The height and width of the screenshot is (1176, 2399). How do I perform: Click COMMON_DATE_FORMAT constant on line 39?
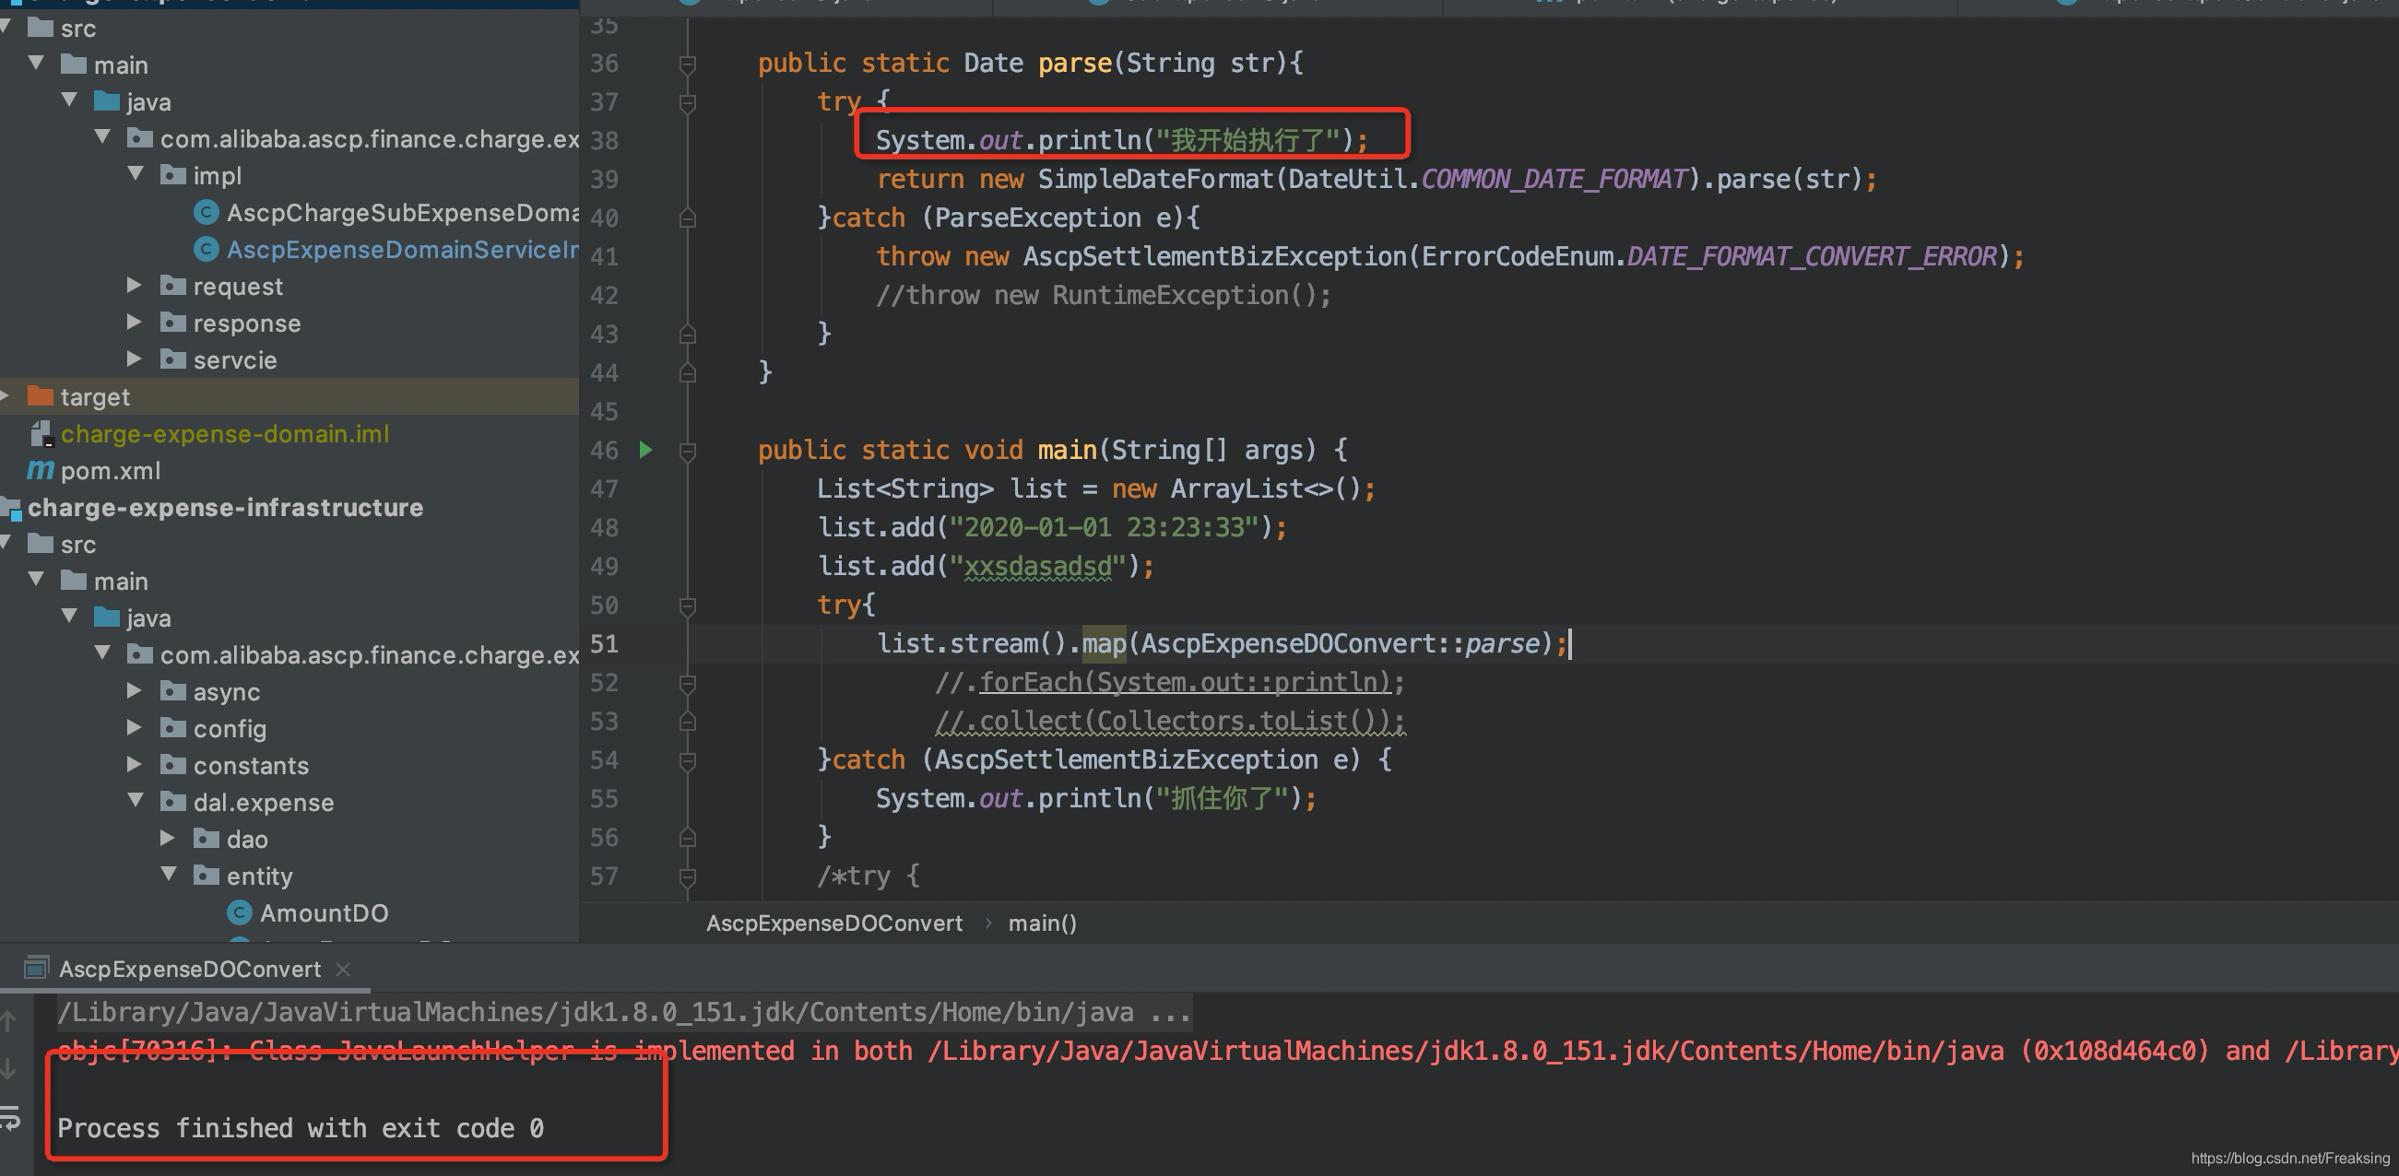(x=1554, y=179)
